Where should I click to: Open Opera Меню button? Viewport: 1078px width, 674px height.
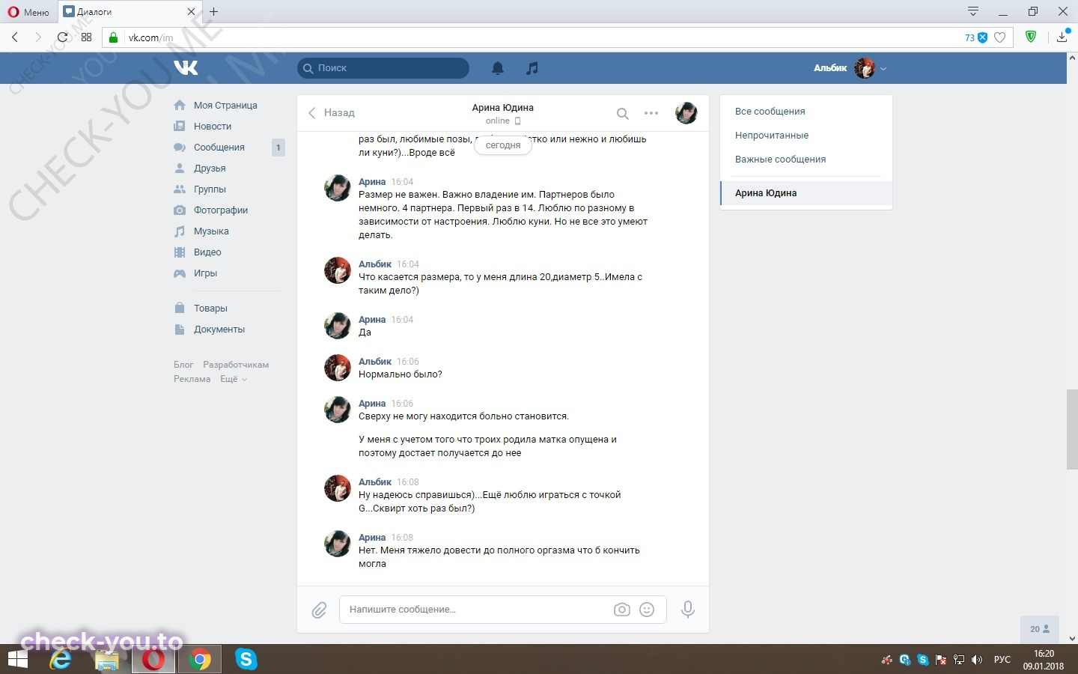point(28,12)
